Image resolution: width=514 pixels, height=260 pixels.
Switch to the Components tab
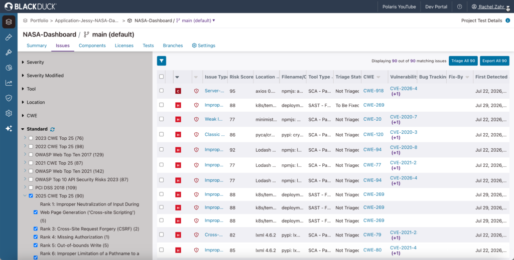[x=92, y=46]
